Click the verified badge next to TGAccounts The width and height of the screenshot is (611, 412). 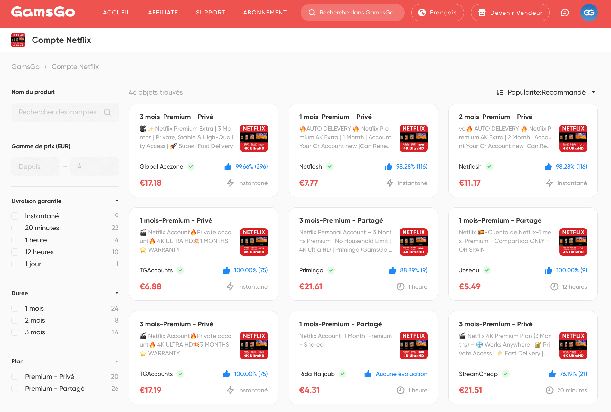click(180, 270)
